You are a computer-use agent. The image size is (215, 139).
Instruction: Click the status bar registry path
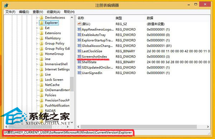(68, 133)
